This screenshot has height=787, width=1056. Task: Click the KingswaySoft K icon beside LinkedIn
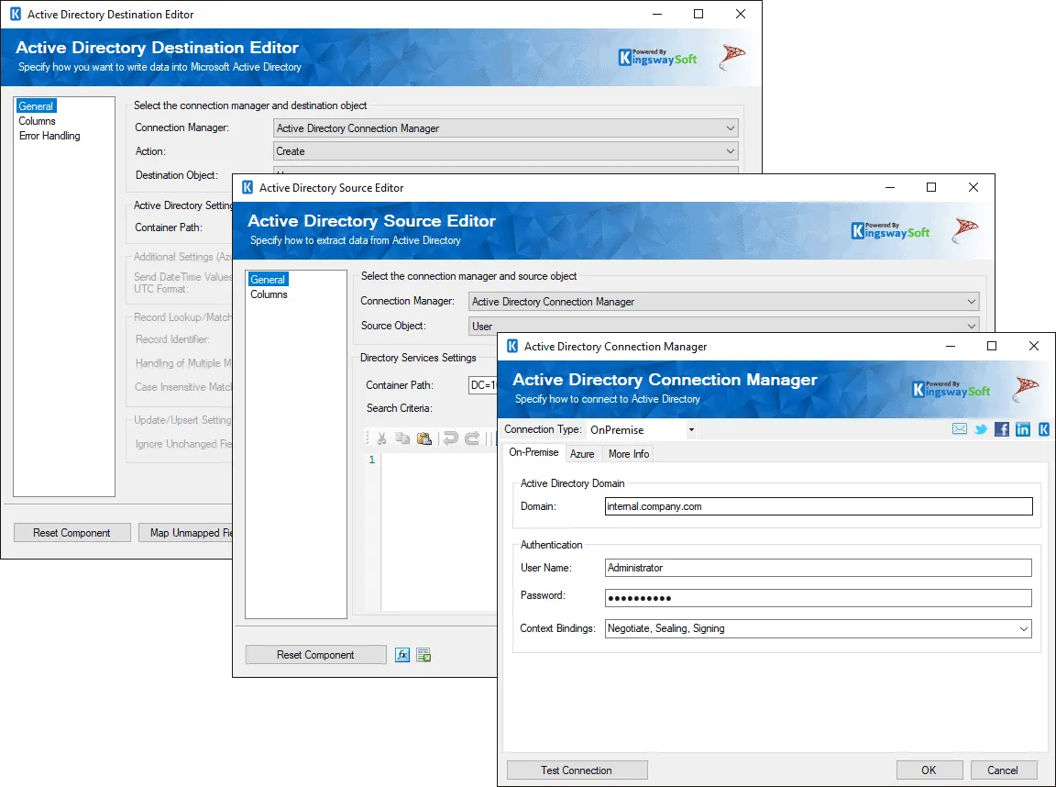point(1044,429)
